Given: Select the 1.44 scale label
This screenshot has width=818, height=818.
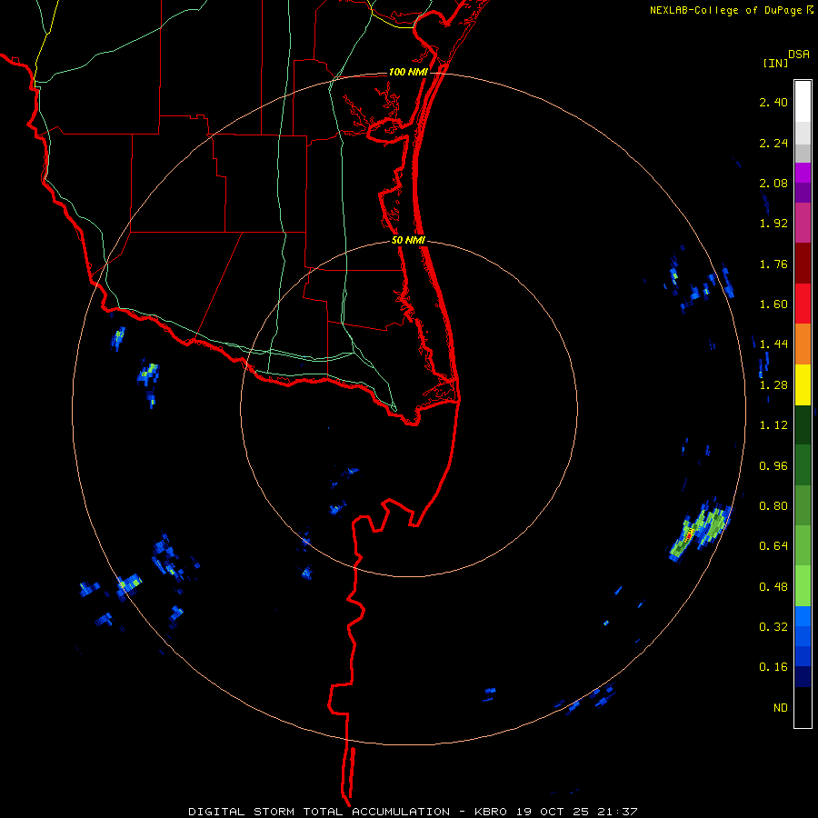Looking at the screenshot, I should click(773, 344).
